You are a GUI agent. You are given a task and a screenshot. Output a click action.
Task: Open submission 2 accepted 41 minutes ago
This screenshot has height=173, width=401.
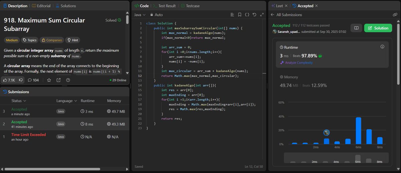(64, 124)
